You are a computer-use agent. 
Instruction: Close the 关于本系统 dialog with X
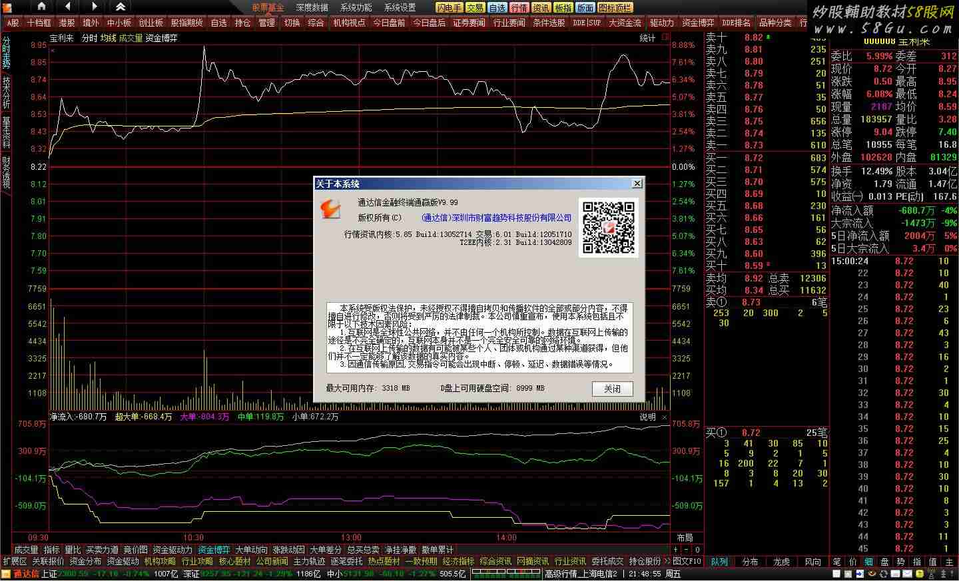(x=637, y=184)
